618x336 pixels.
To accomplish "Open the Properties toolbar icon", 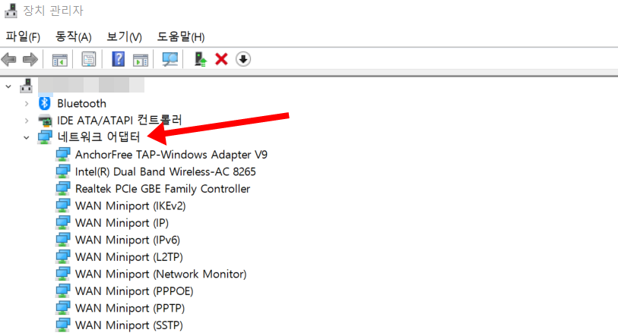I will coord(89,59).
